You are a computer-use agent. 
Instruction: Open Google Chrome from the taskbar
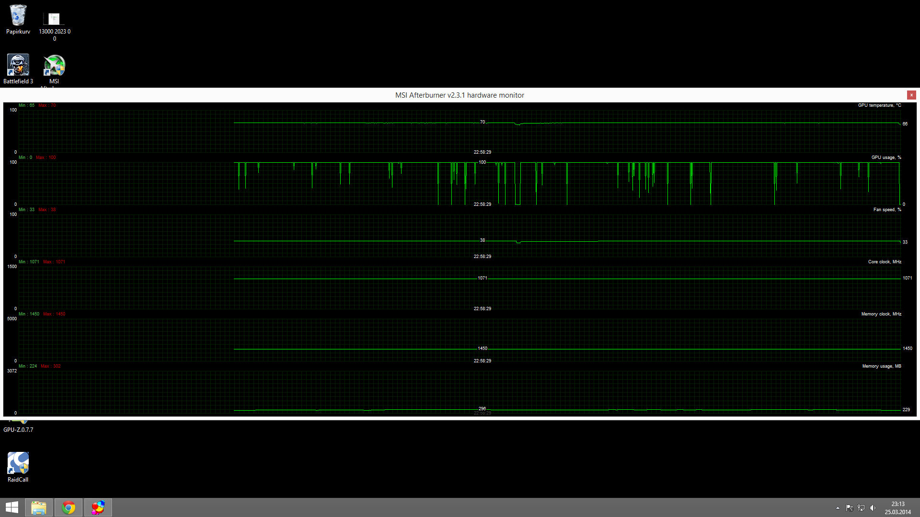[69, 507]
